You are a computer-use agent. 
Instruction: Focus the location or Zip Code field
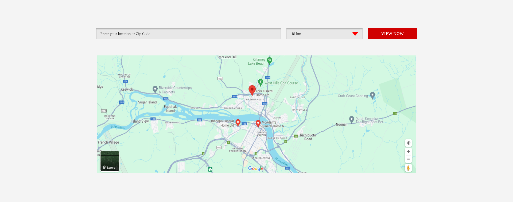coord(189,34)
